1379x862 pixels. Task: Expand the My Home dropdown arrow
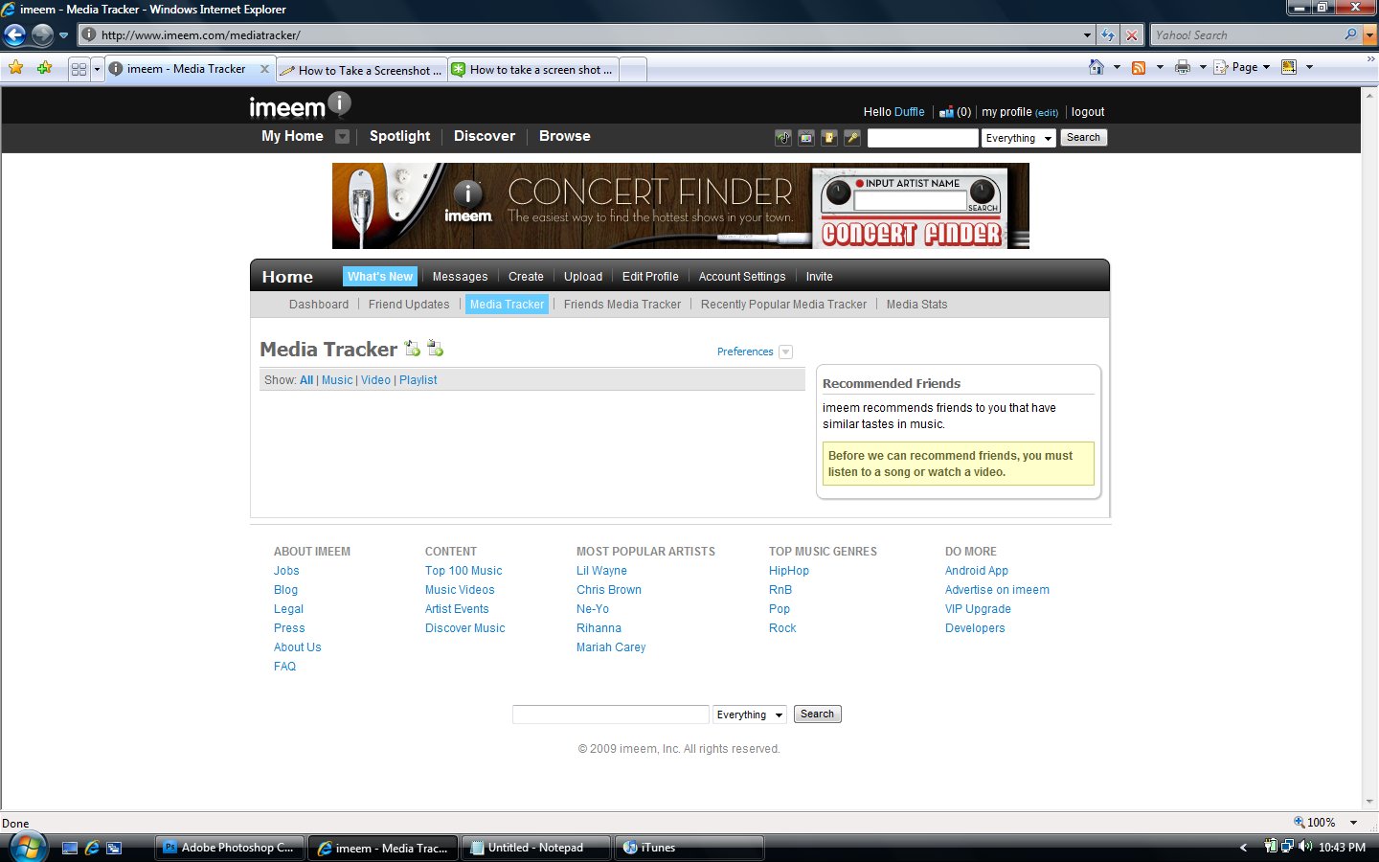(342, 136)
